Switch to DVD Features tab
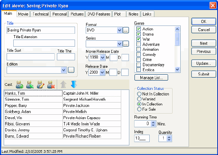The height and width of the screenshot is (155, 218). coord(99,14)
